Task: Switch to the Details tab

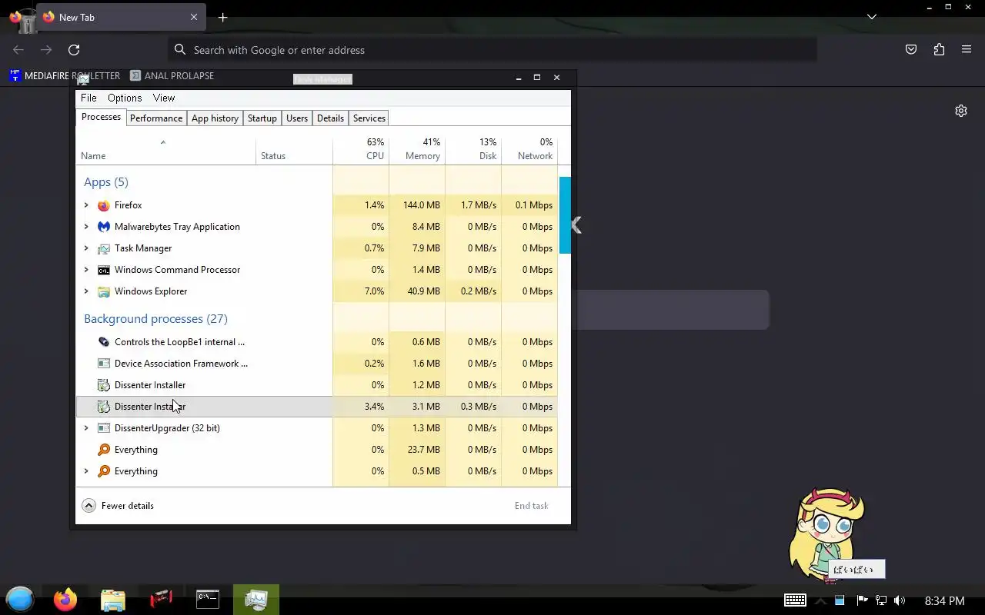Action: coord(330,118)
